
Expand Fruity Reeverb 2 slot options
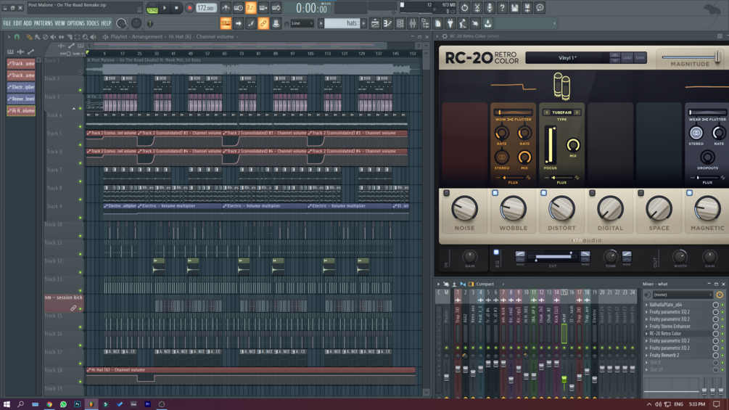coord(647,355)
